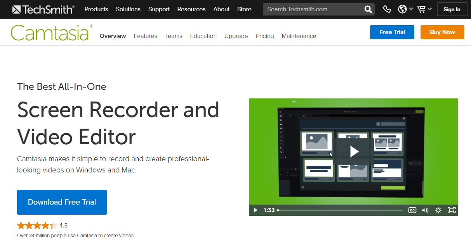Mute the video with the speaker icon

click(425, 210)
